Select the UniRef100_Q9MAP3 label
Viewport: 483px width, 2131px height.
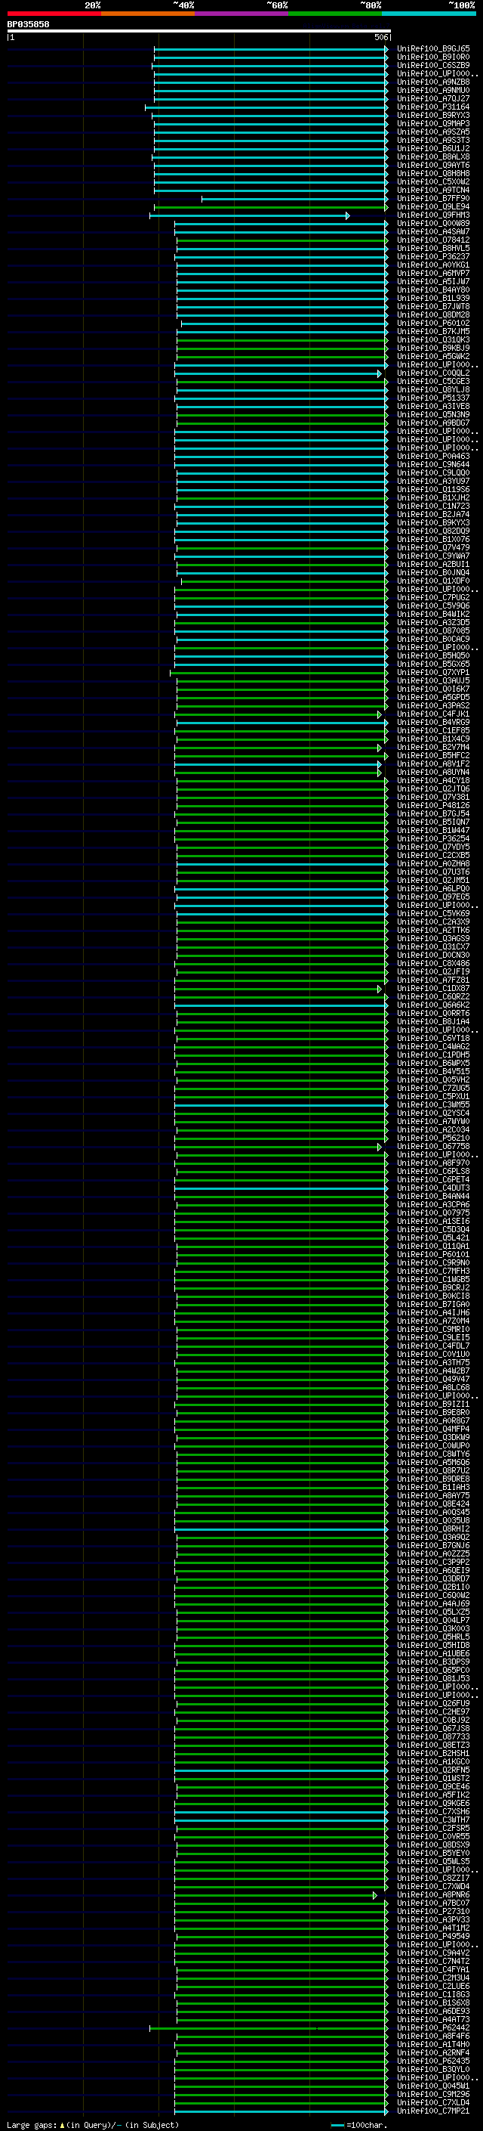pyautogui.click(x=433, y=123)
